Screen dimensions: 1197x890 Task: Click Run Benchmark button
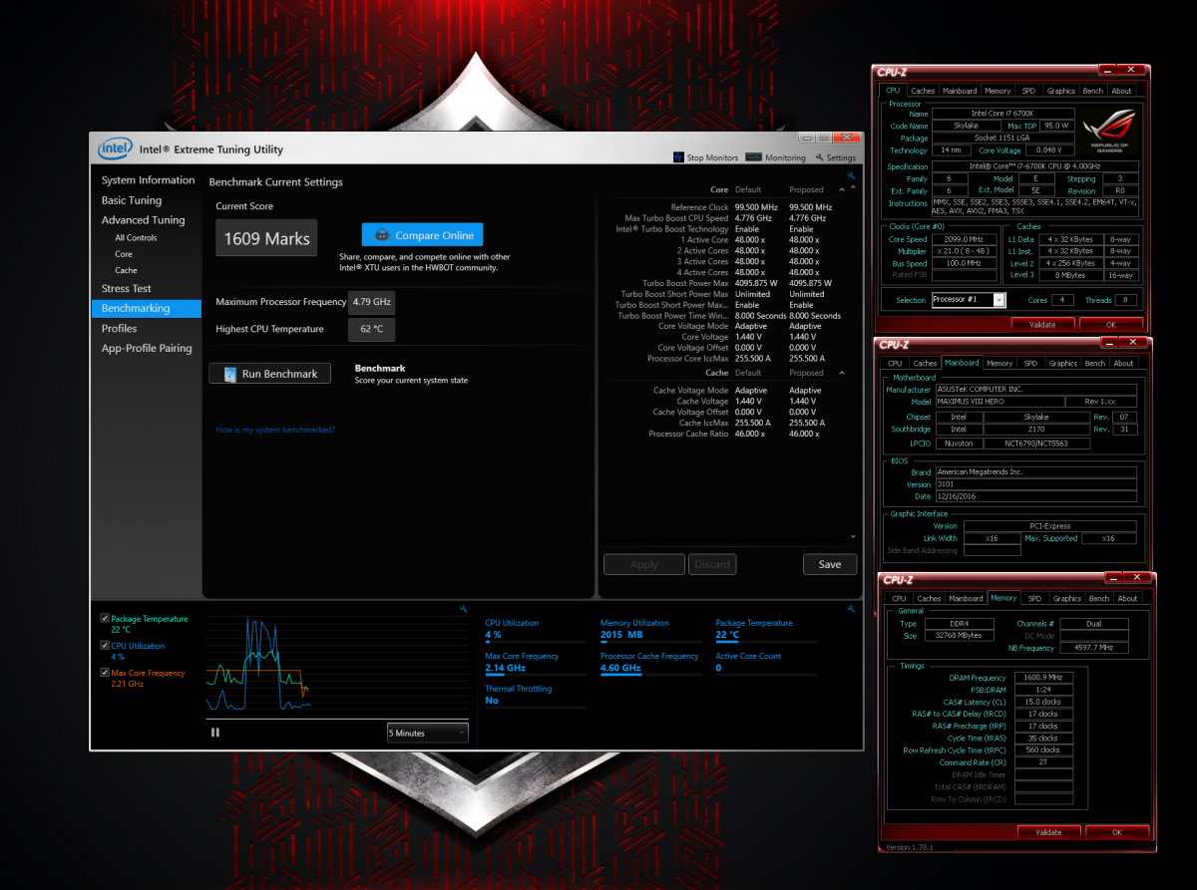[269, 374]
